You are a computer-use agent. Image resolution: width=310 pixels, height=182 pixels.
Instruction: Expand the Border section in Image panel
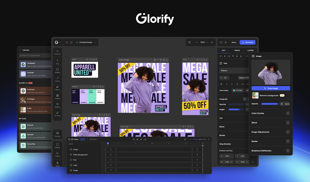click(x=288, y=141)
